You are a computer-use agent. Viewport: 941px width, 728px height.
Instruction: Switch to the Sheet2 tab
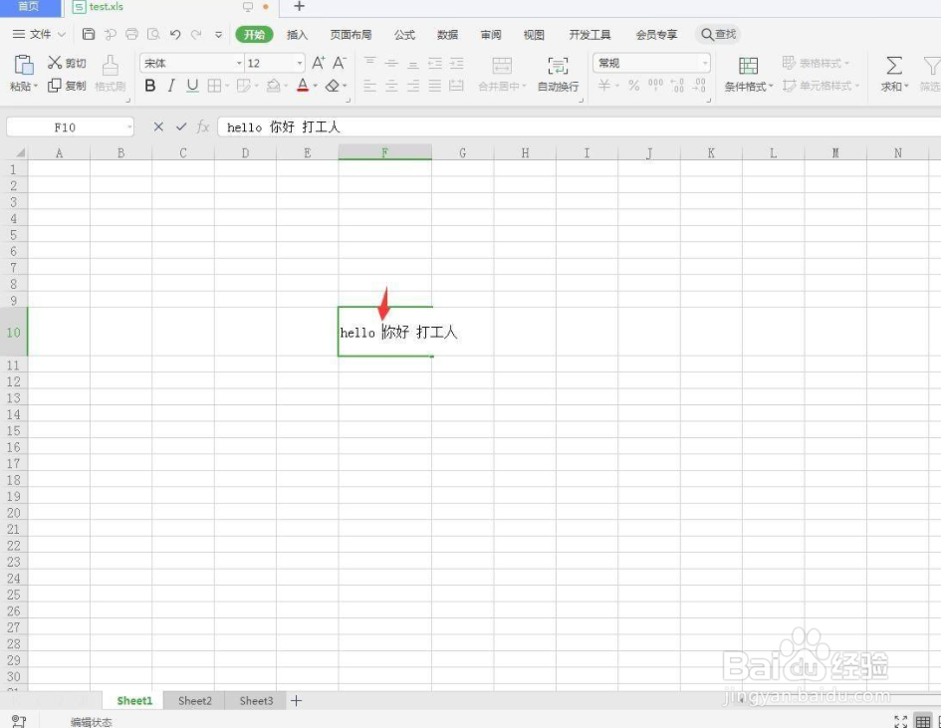194,700
